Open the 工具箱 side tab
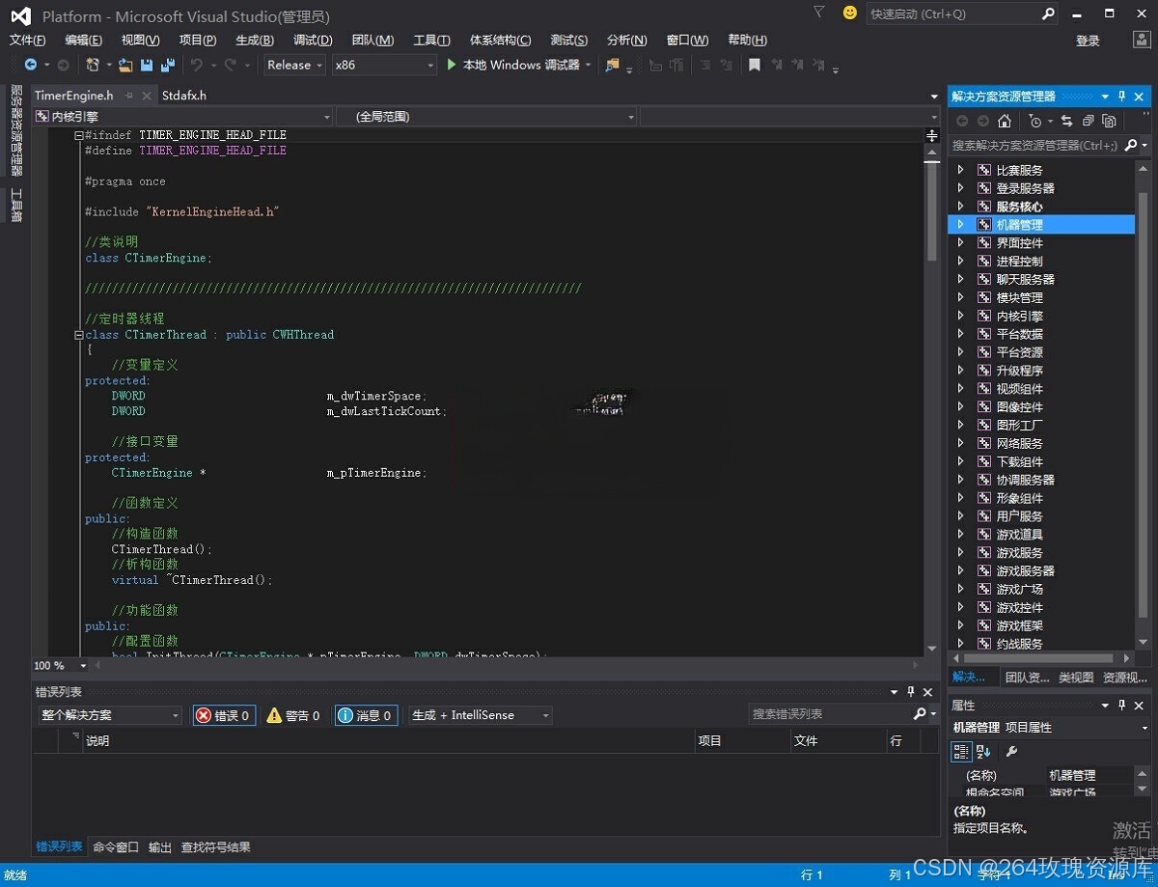Viewport: 1158px width, 887px height. tap(16, 205)
